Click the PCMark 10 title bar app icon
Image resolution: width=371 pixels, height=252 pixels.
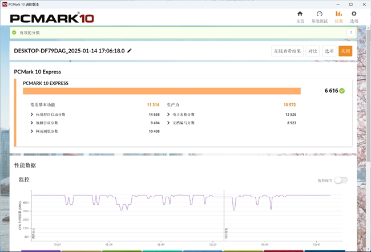click(5, 4)
